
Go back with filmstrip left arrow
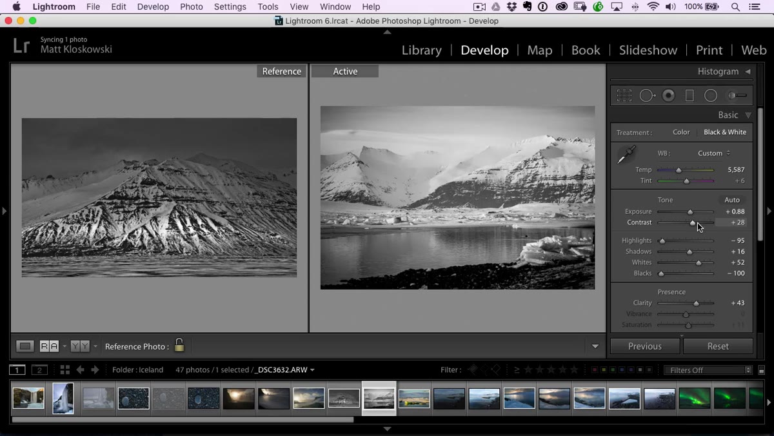pos(81,370)
